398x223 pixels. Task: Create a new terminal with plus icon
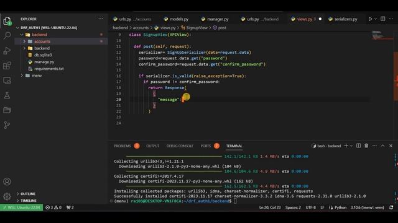coord(346,146)
